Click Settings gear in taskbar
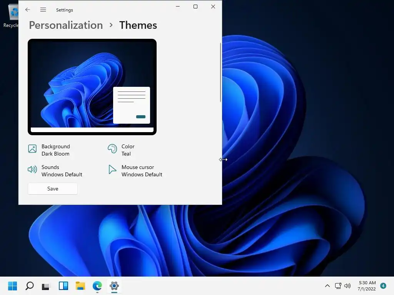This screenshot has height=295, width=394. (114, 286)
